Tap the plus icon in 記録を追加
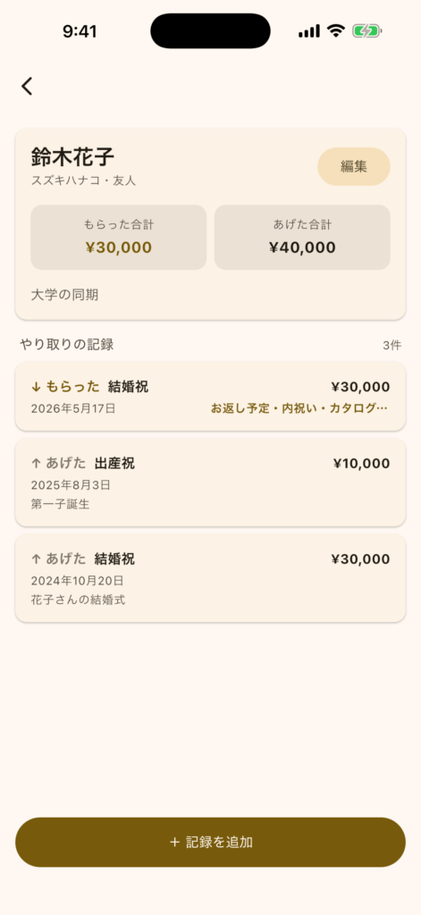This screenshot has width=421, height=915. point(174,842)
